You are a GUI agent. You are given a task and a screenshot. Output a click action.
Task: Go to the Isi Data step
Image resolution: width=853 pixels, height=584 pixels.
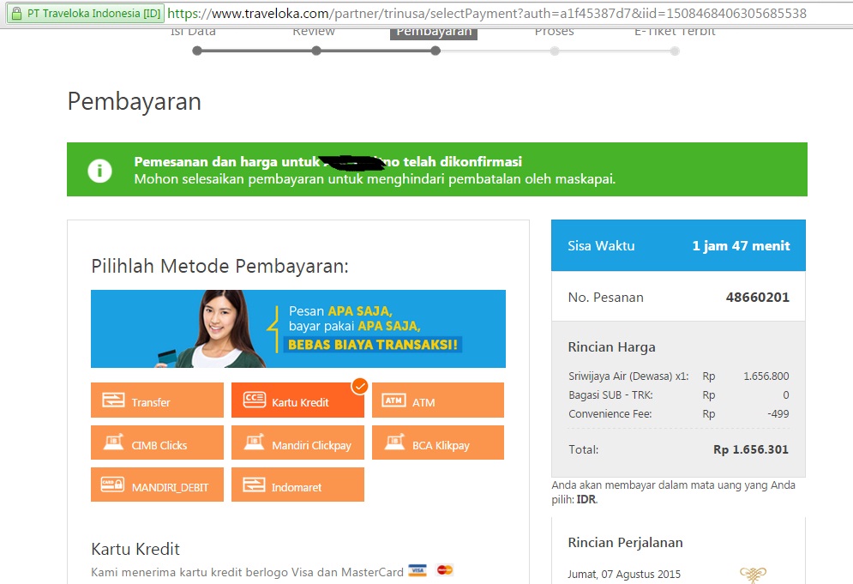click(x=193, y=32)
